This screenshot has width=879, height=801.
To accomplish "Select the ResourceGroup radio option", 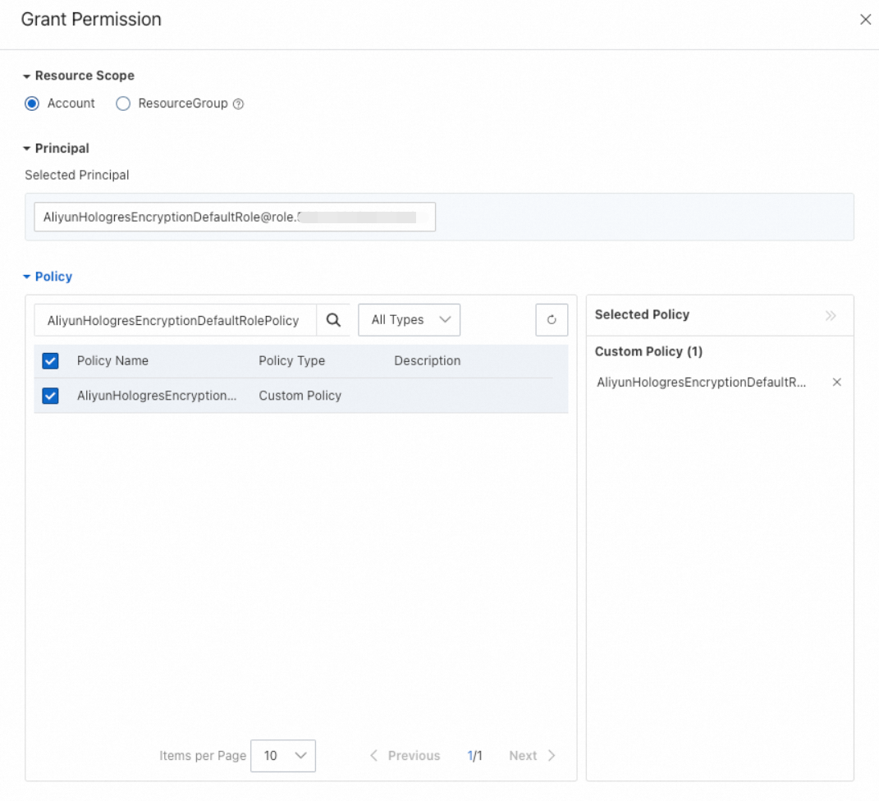I will [123, 103].
